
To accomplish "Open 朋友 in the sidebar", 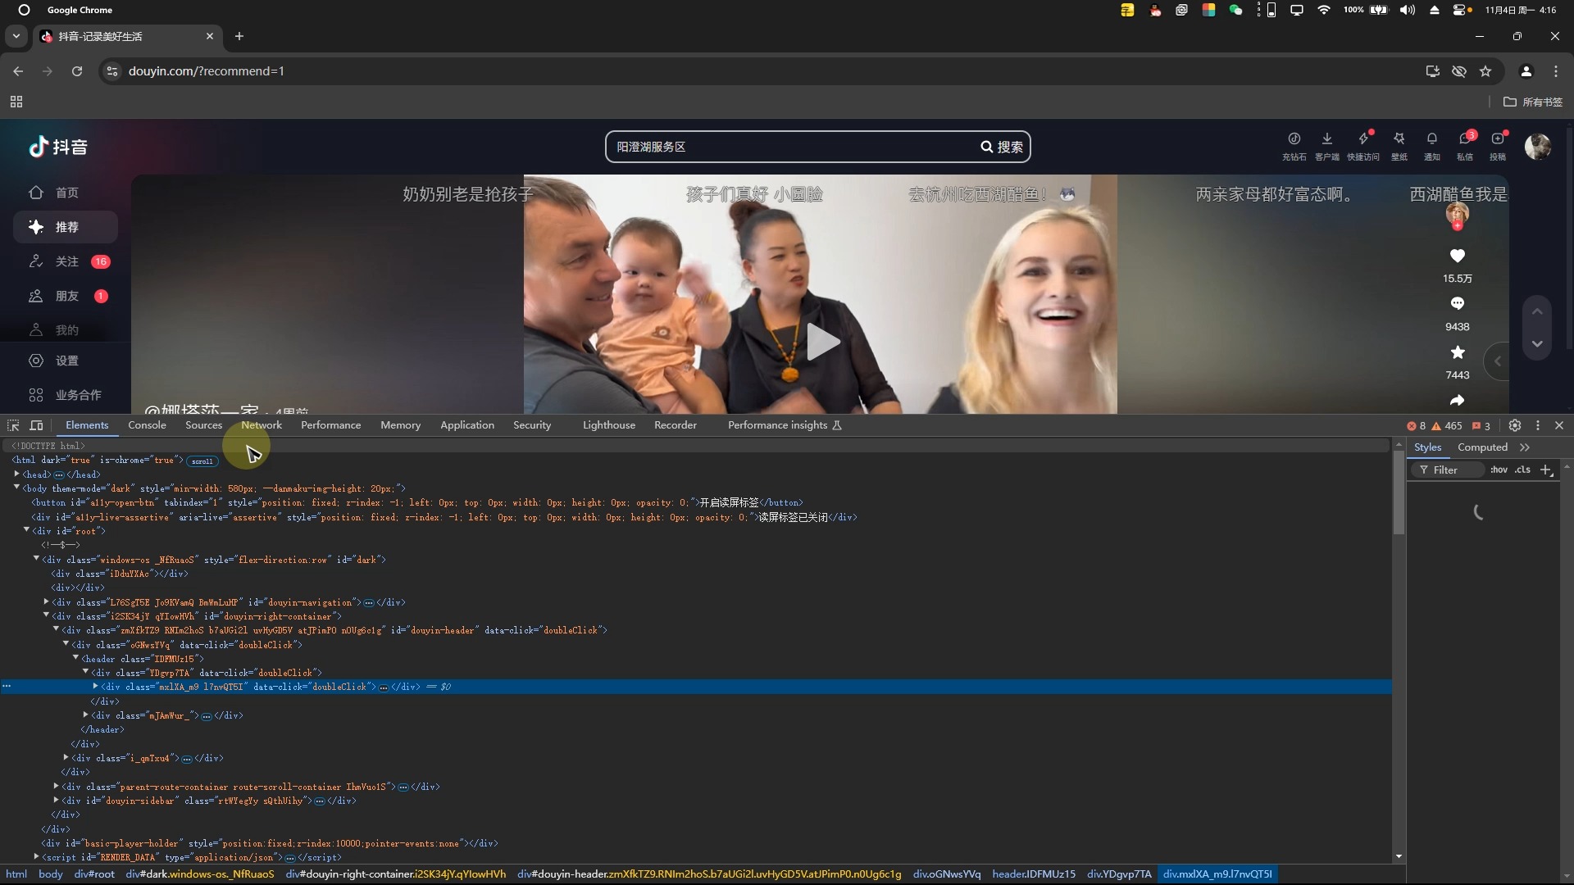I will click(x=66, y=296).
